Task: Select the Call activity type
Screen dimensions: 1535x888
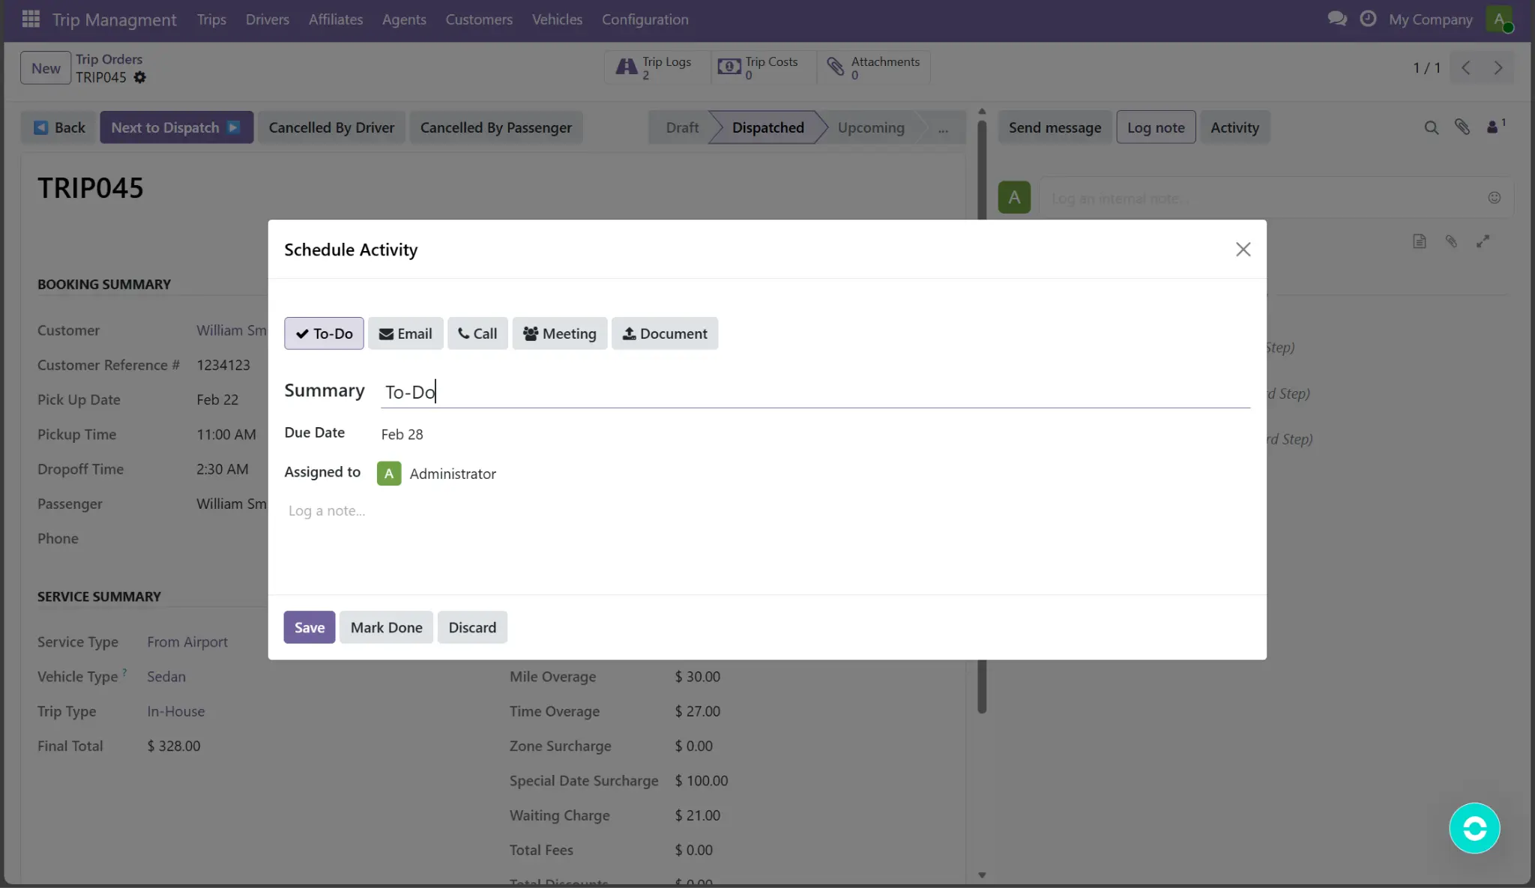Action: point(477,333)
